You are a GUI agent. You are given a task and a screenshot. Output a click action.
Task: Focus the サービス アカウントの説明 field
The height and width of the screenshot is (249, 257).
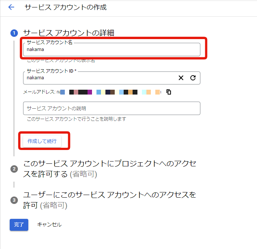point(112,108)
